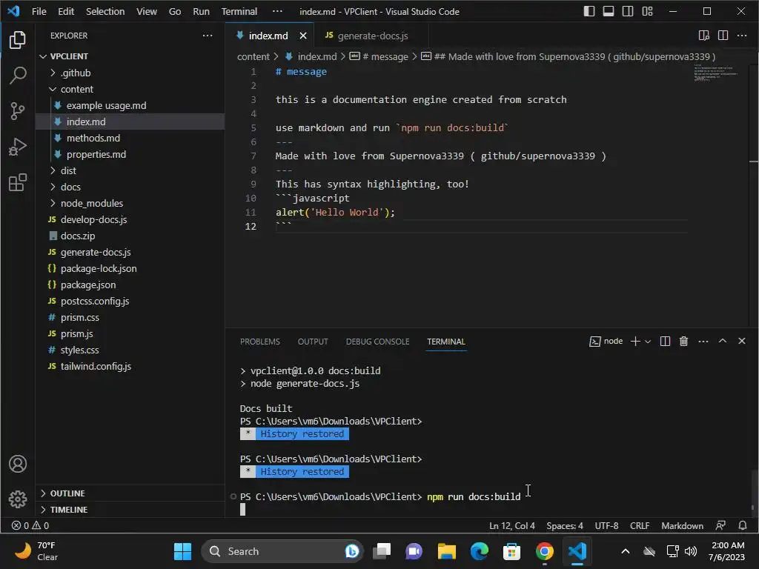Toggle Primary Side Bar layout icon
Viewport: 759px width, 569px height.
[x=589, y=11]
